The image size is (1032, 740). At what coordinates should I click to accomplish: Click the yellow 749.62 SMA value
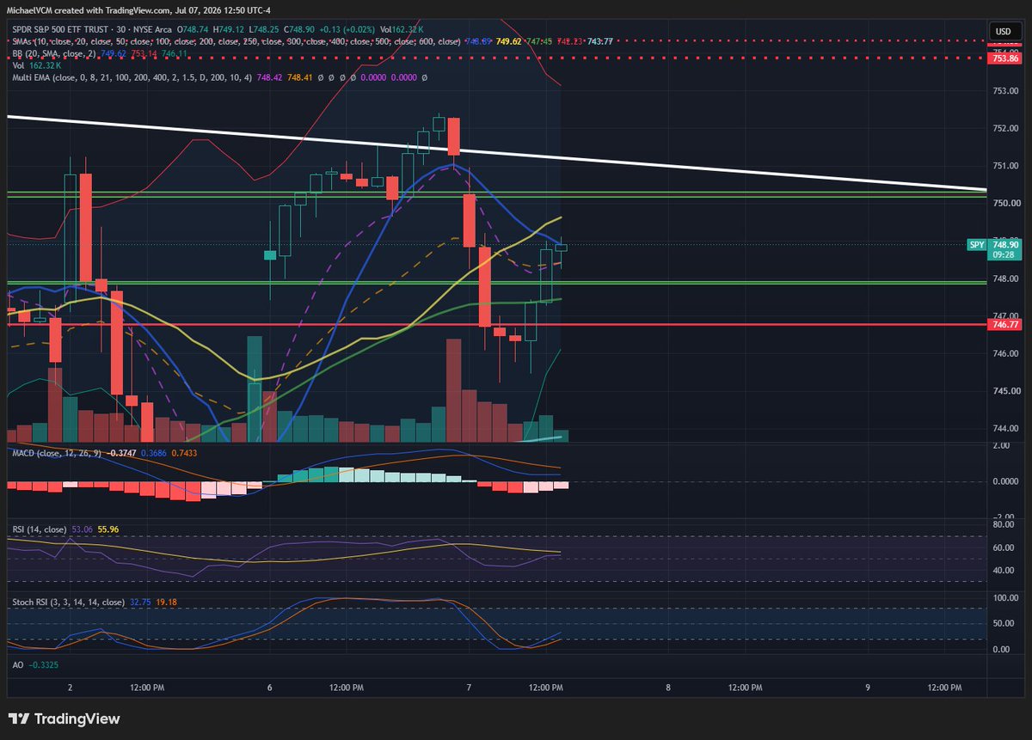[507, 41]
